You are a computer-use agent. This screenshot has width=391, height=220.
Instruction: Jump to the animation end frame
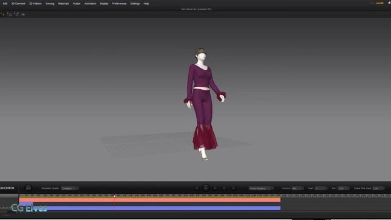coord(215,188)
